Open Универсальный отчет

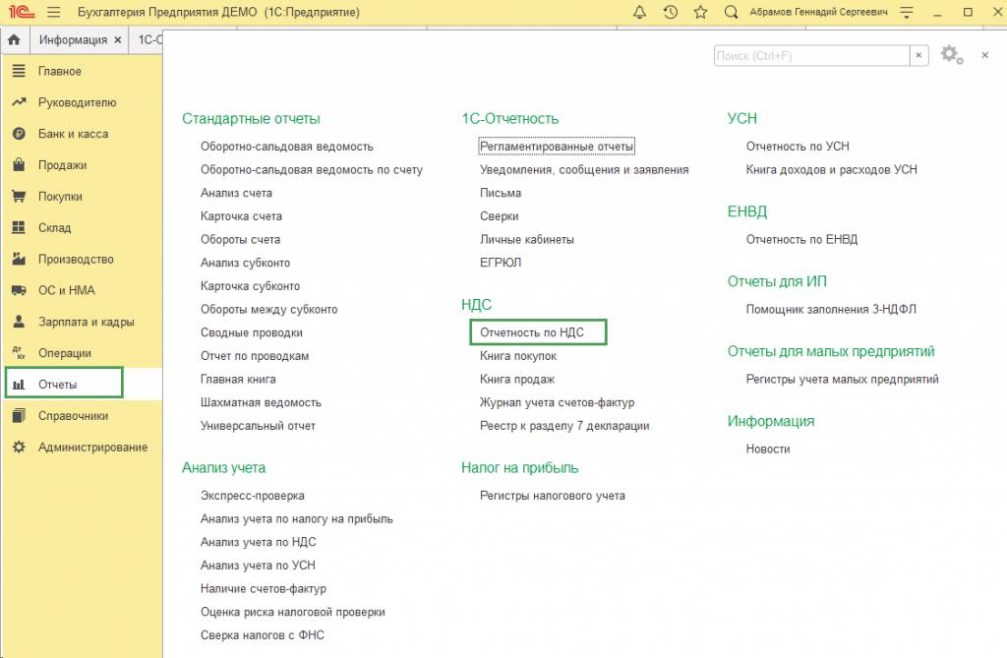258,426
